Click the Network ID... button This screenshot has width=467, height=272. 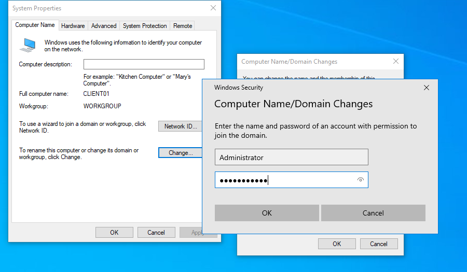tap(180, 126)
